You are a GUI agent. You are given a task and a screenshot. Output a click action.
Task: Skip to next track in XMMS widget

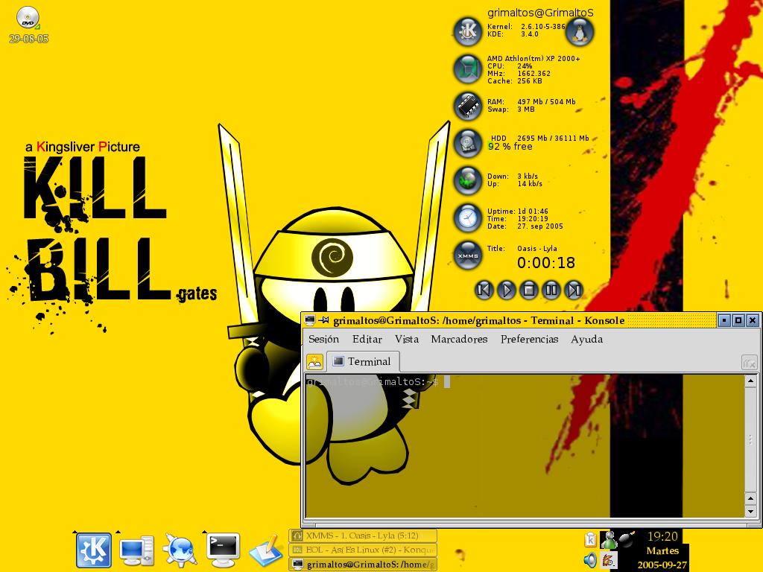coord(573,290)
